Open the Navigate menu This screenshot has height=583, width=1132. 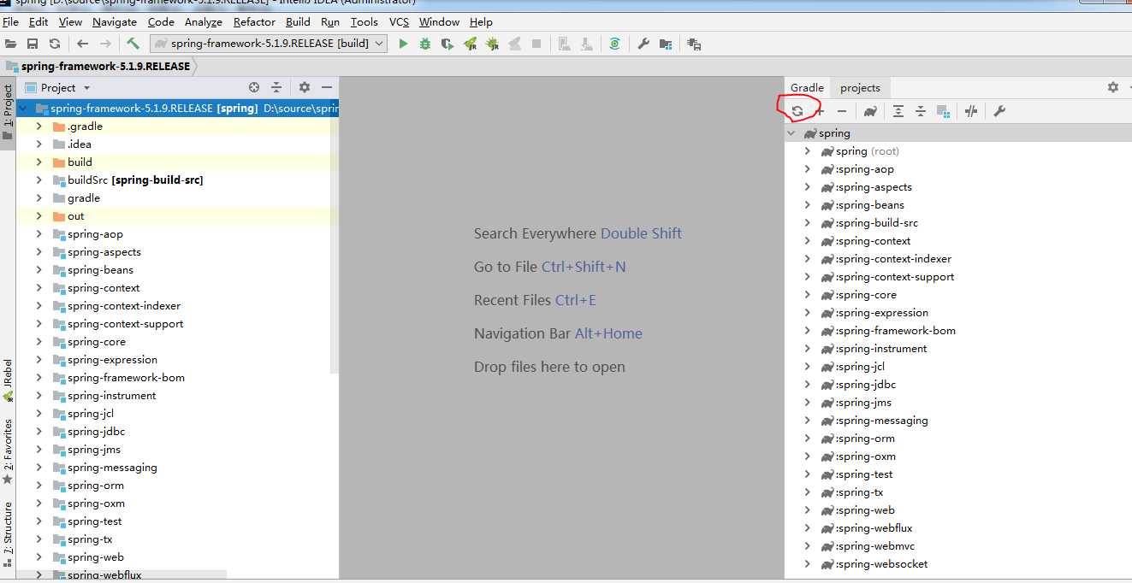pos(115,22)
